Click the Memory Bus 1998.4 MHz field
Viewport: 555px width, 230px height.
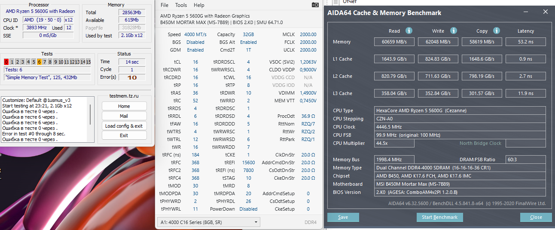pyautogui.click(x=394, y=159)
